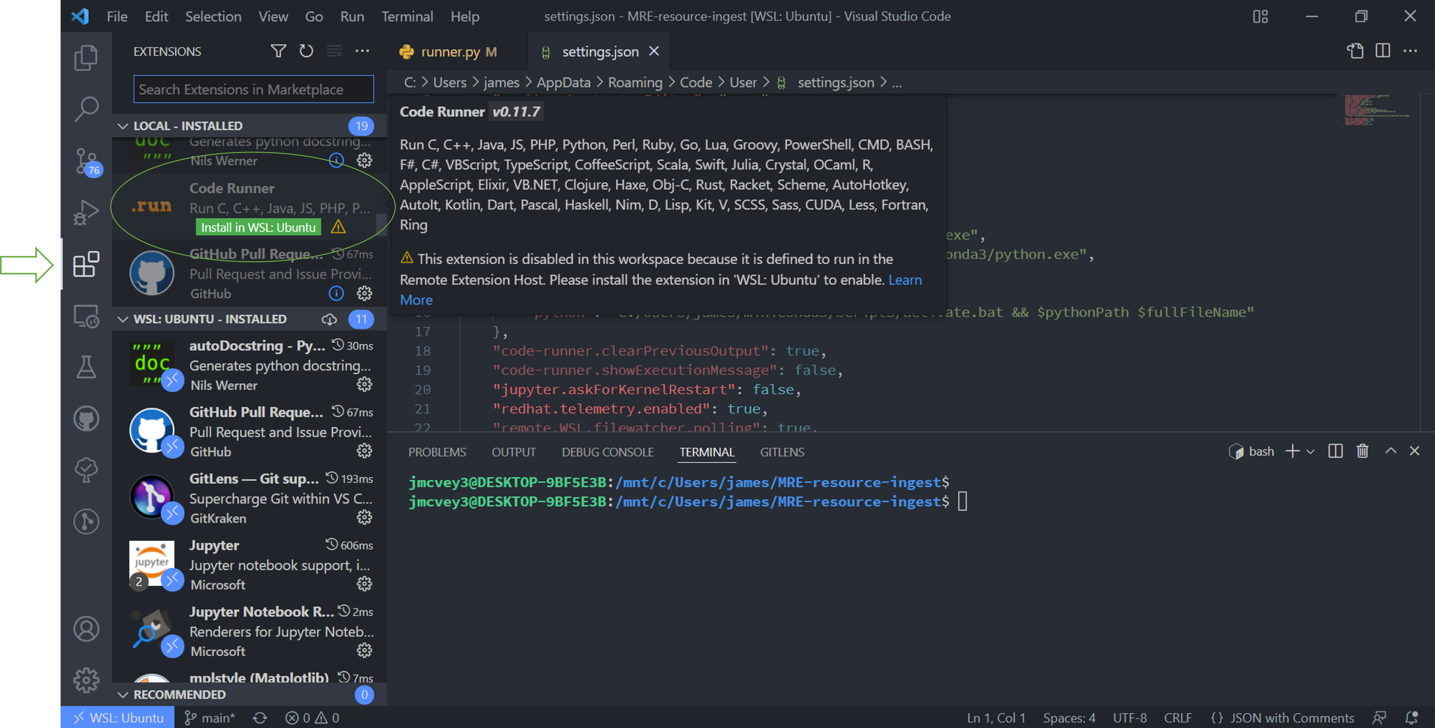1435x728 pixels.
Task: Open Remote Explorer in activity bar
Action: pos(86,316)
